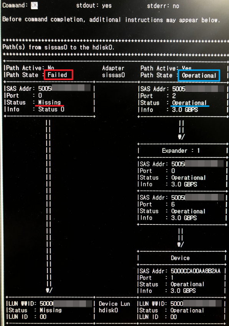This screenshot has height=326, width=229.
Task: Click 'LUN ID : 00' at bottom left
Action: [27, 317]
